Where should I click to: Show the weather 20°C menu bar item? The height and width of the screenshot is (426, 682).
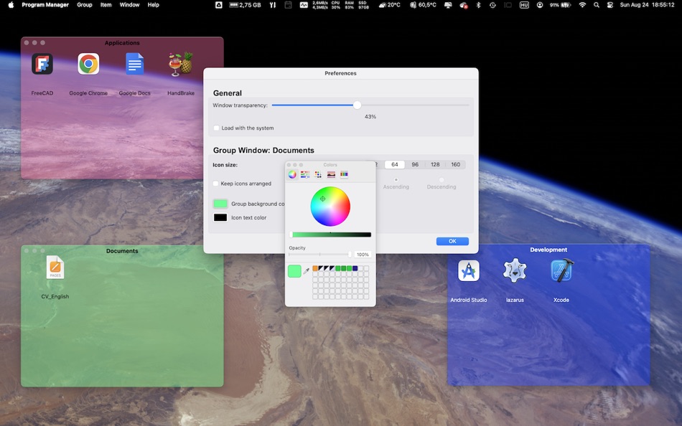[x=389, y=5]
